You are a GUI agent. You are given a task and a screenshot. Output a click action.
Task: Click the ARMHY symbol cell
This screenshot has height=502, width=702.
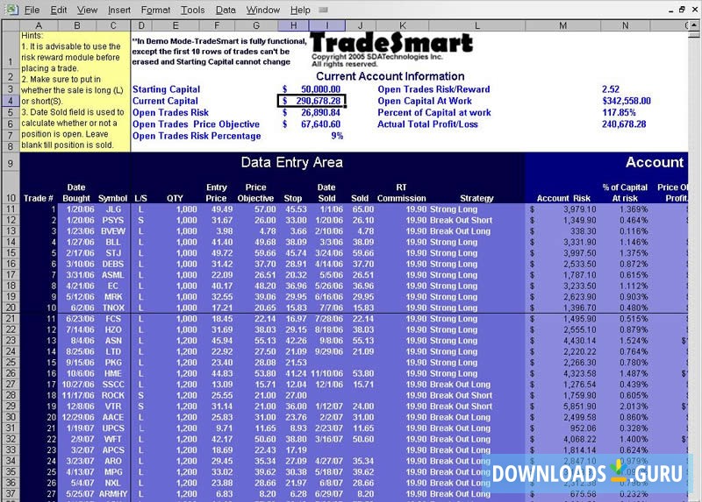(113, 494)
